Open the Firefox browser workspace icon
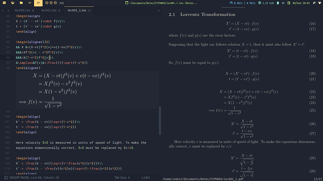Screen dimensions: 323x181 (13, 3)
